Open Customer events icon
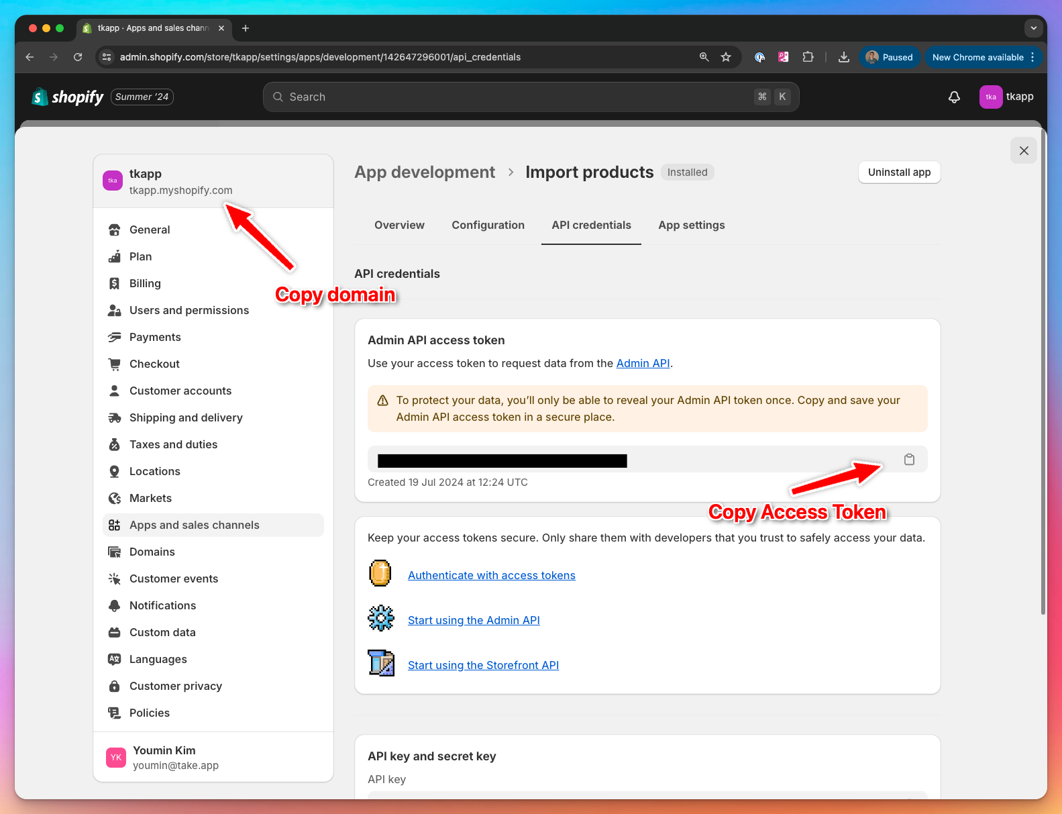Image resolution: width=1062 pixels, height=814 pixels. coord(115,578)
